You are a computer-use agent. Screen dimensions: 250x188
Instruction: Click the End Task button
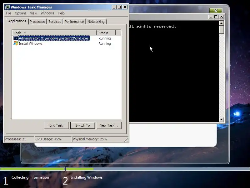click(x=56, y=125)
